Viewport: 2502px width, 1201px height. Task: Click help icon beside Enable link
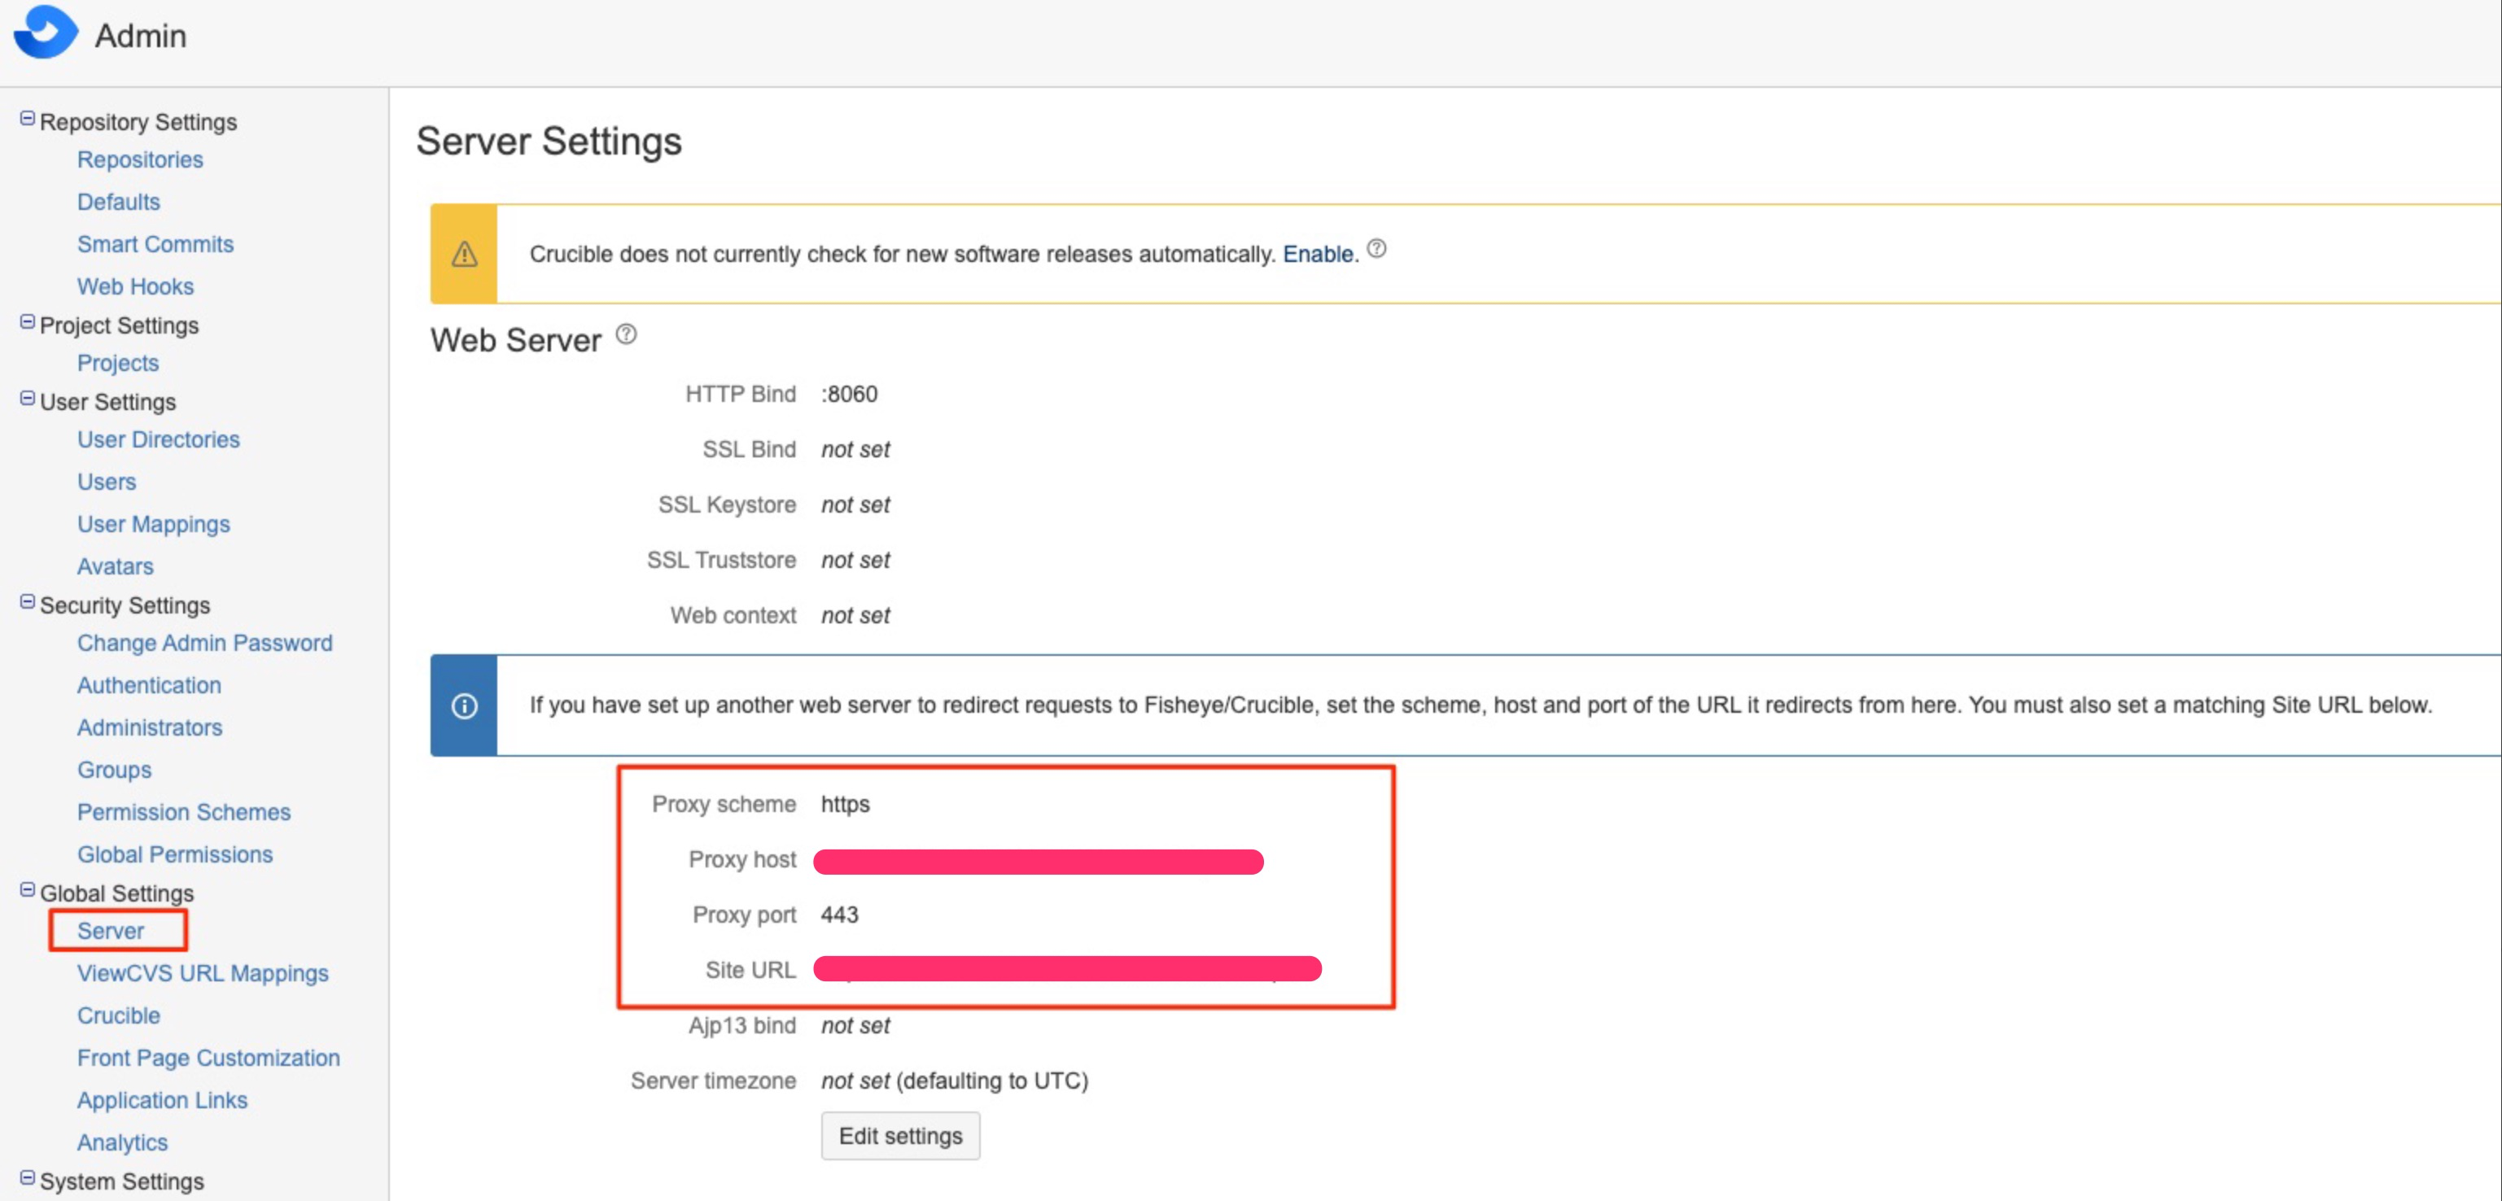pos(1376,250)
